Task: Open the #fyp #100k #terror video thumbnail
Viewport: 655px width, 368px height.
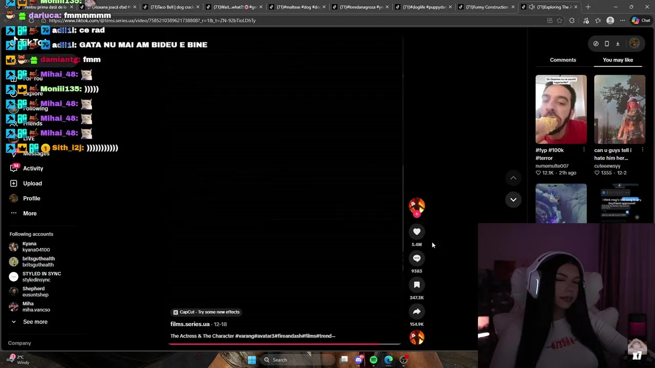Action: coord(561,109)
